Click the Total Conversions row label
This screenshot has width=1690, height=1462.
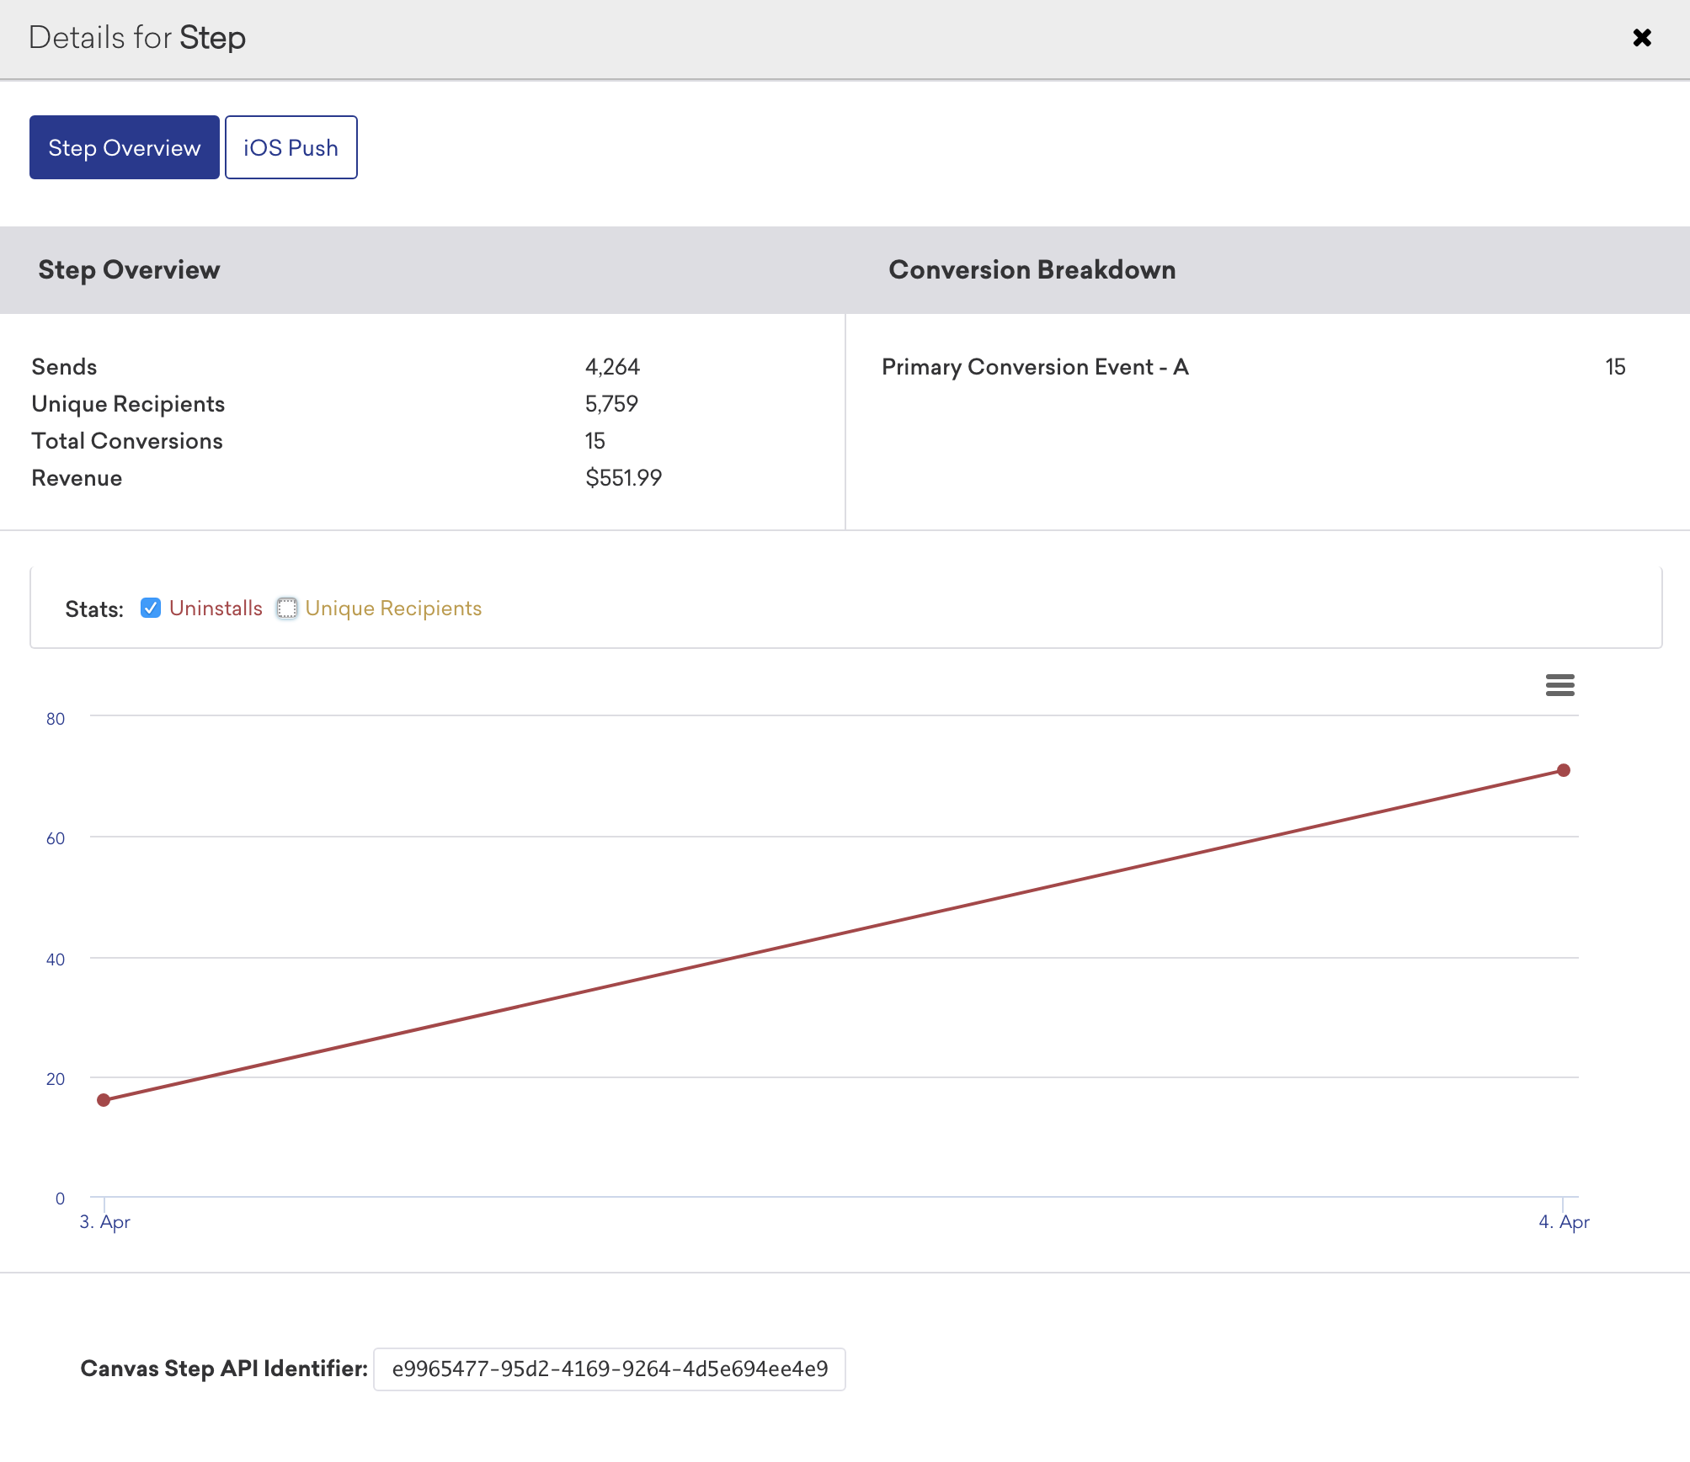(x=127, y=441)
